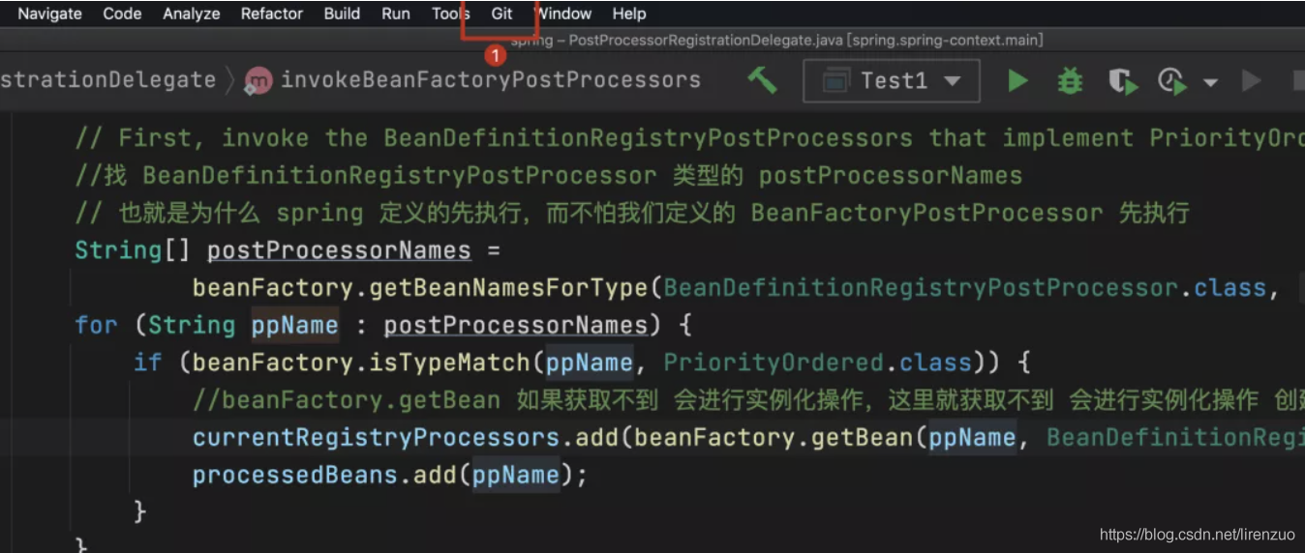Expand the arrow next to the profiler icon

click(1210, 83)
